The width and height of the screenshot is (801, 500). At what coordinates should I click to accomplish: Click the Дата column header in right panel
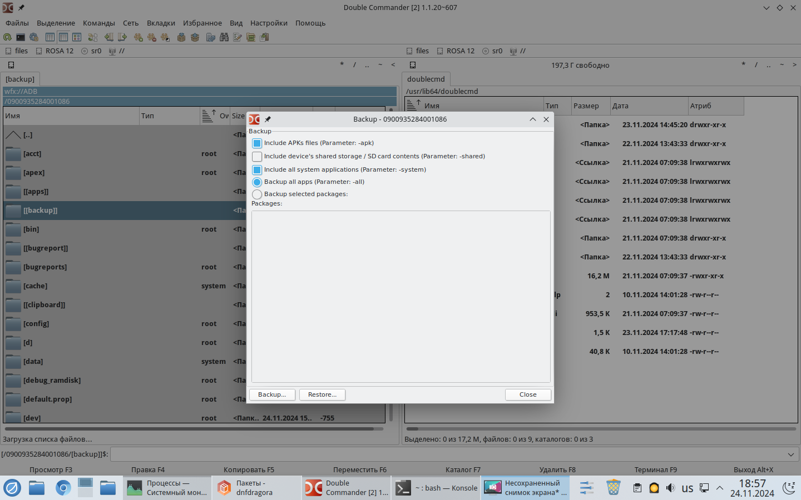click(649, 106)
